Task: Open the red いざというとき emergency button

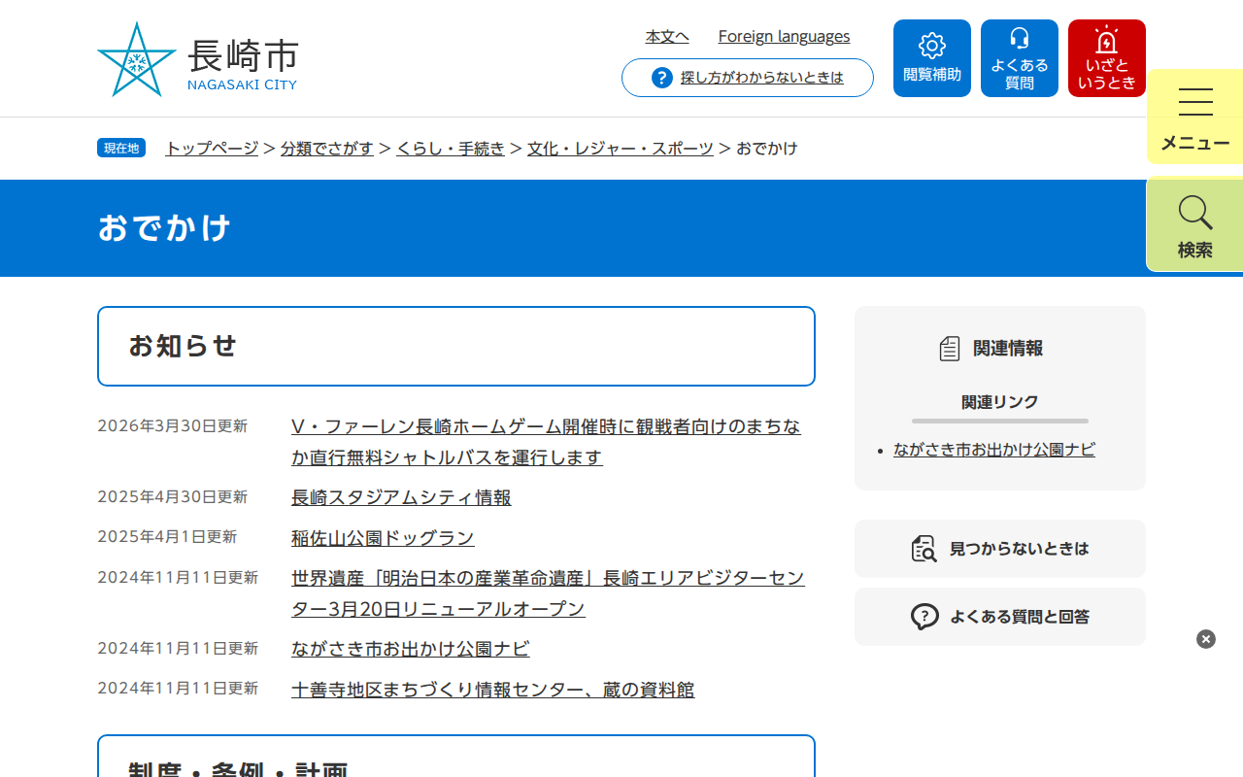Action: [1107, 58]
